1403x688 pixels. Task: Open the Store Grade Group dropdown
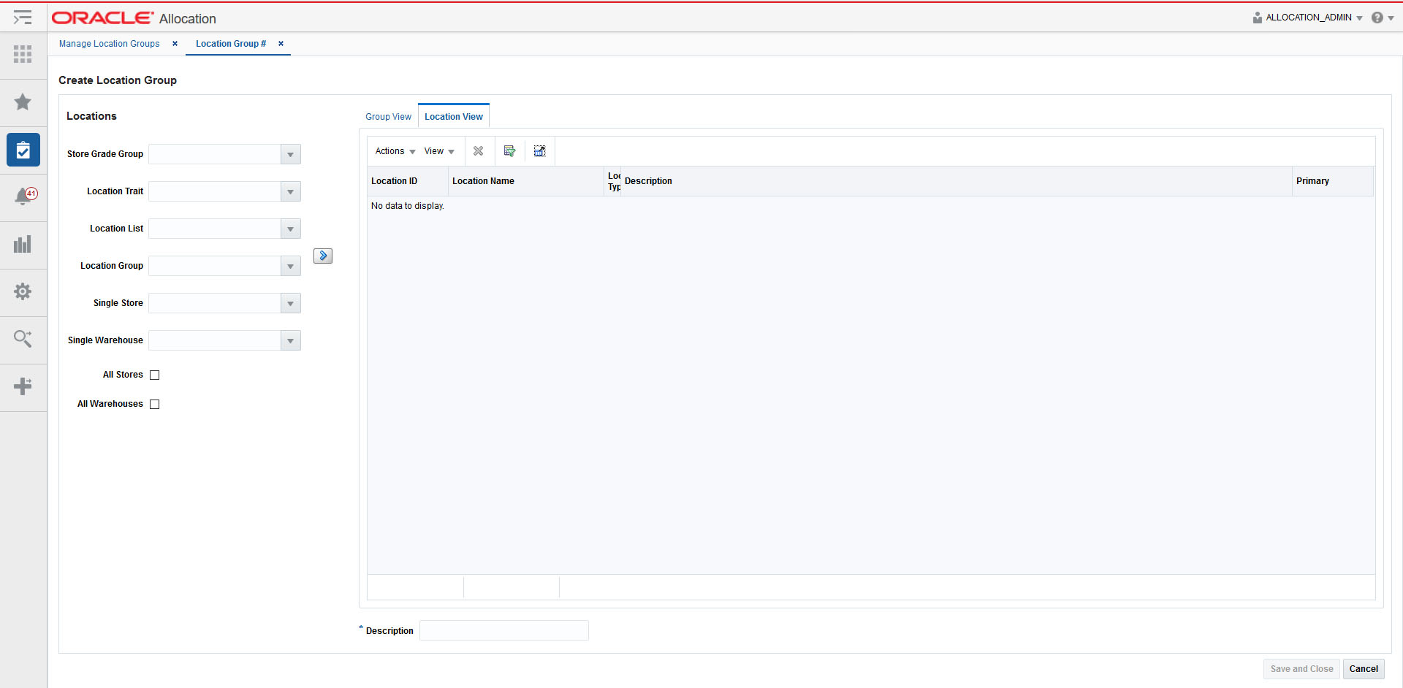click(291, 154)
